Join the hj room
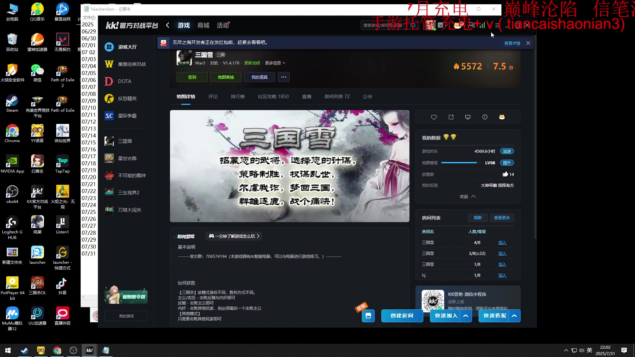Screen dimensions: 635x357 [x=502, y=275]
